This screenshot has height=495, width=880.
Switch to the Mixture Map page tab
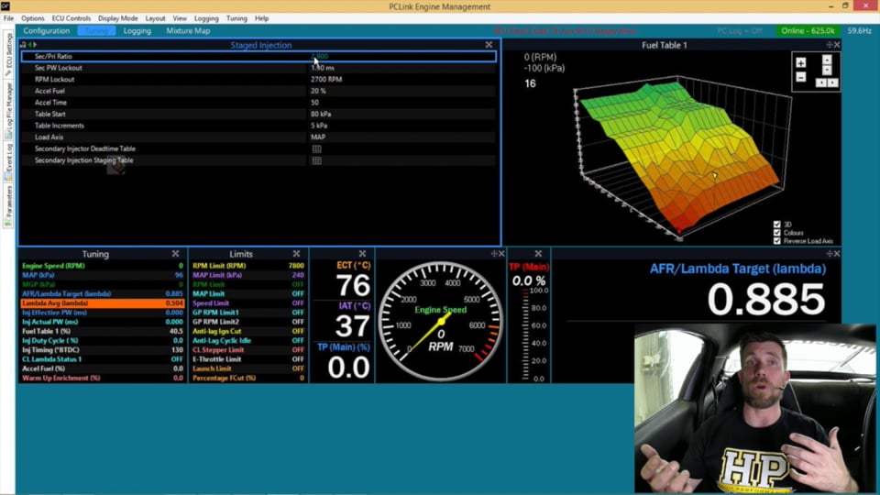[188, 31]
